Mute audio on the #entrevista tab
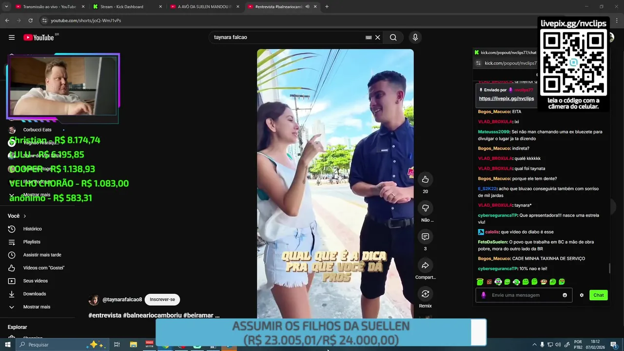 coord(307,7)
